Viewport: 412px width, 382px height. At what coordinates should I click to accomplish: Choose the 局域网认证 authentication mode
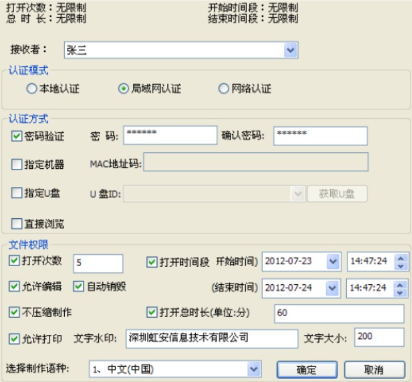pyautogui.click(x=123, y=89)
